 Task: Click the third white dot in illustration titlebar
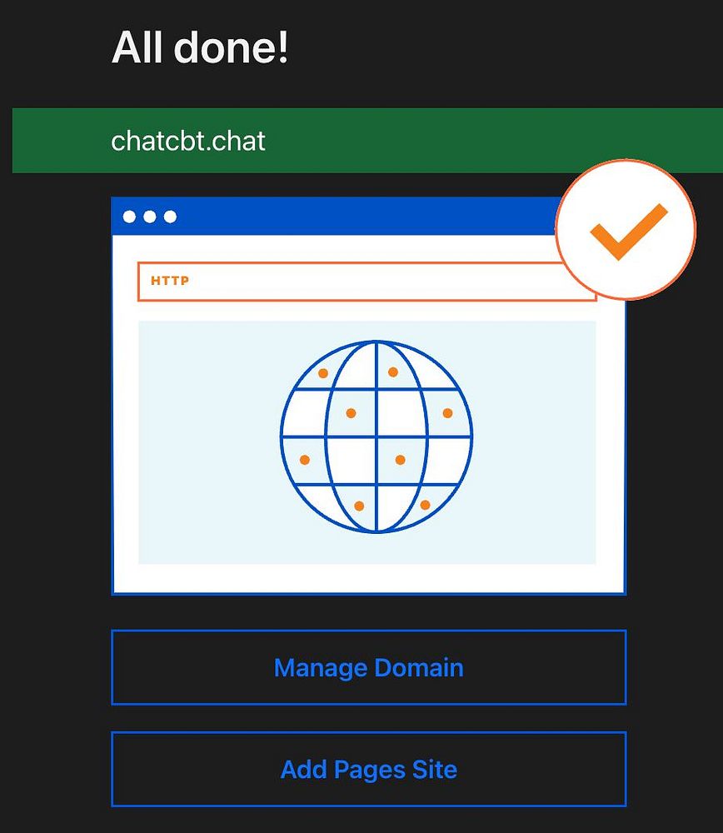170,217
